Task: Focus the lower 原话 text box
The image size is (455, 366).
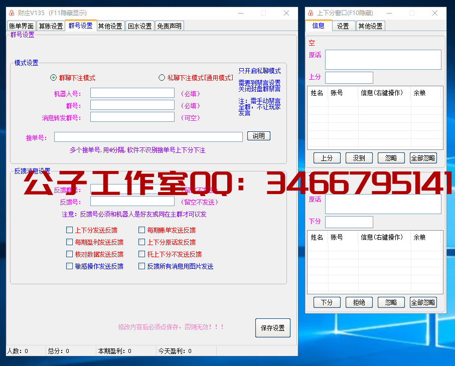Action: pos(383,204)
